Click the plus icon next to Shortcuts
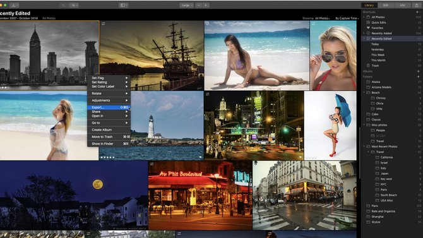This screenshot has width=423, height=238. coord(418,12)
